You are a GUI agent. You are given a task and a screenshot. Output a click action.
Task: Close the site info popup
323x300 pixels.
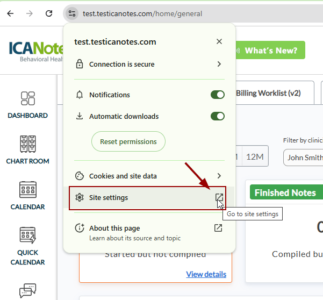coord(219,41)
